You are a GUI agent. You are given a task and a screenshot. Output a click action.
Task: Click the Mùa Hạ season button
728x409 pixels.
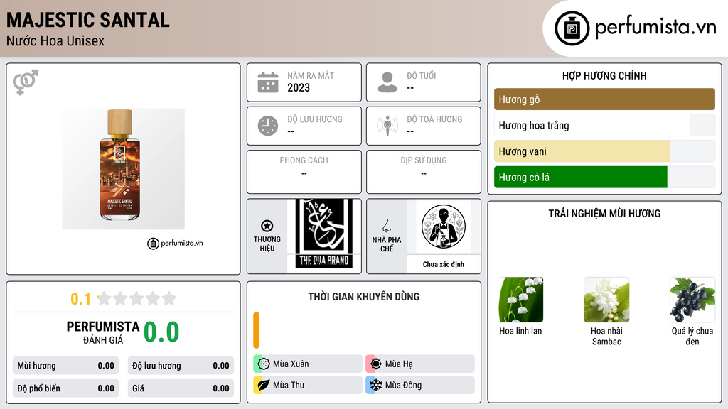(x=420, y=364)
